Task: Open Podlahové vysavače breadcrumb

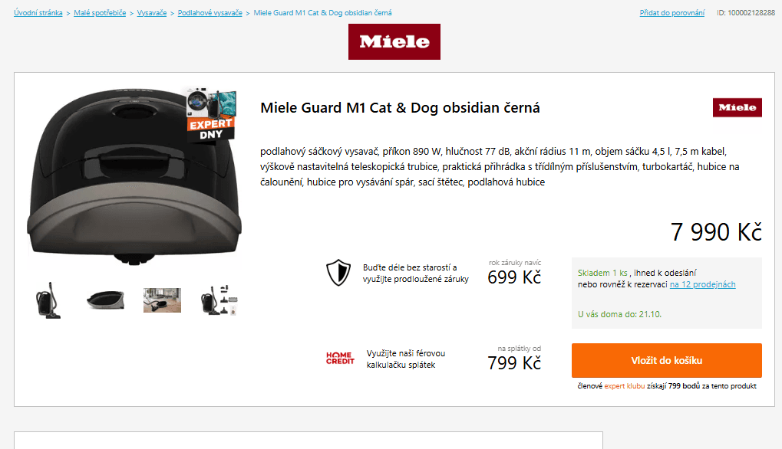Action: 210,13
